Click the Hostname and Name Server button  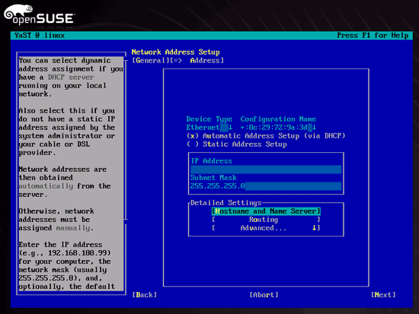coord(266,211)
